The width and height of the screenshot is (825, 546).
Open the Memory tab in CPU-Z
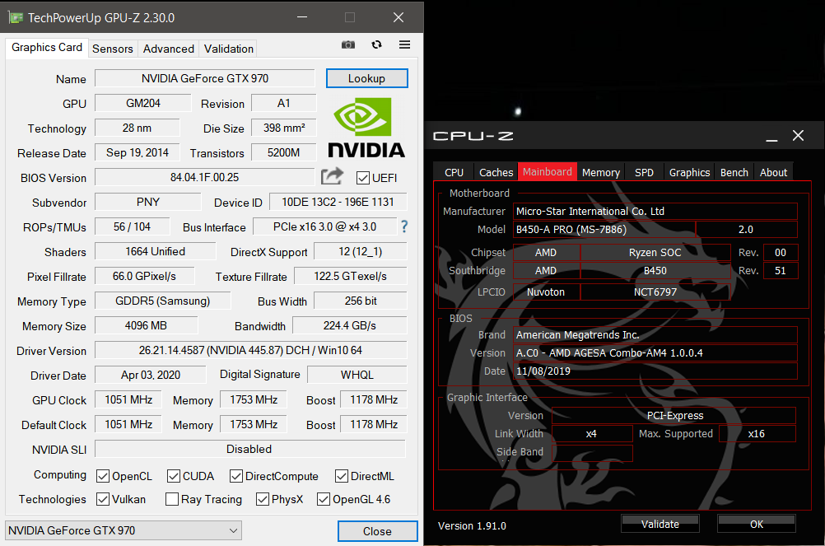pos(601,173)
